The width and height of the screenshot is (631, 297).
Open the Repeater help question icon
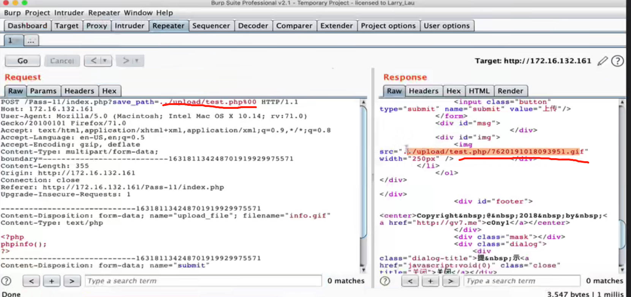[618, 61]
